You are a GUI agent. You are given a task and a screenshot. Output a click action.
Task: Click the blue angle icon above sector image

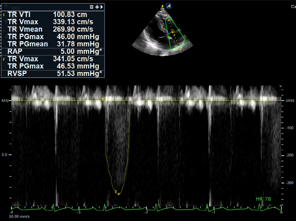tap(169, 6)
